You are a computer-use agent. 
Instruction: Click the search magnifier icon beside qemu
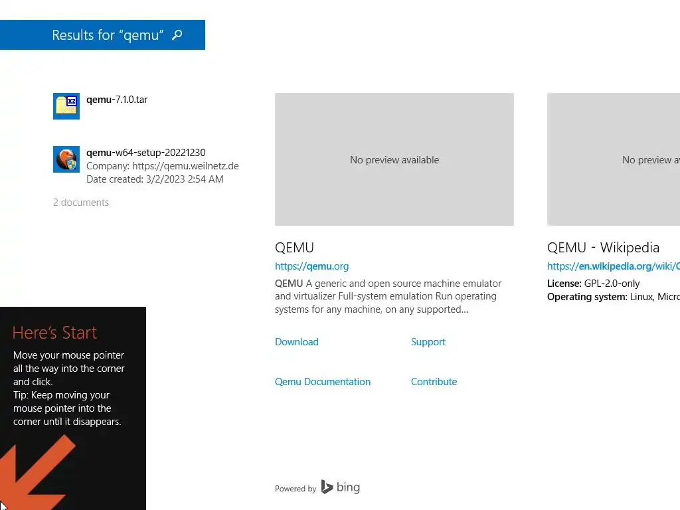177,35
